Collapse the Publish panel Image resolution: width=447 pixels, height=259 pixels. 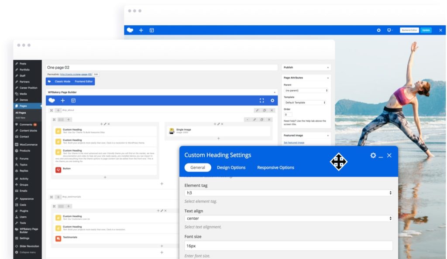[328, 68]
